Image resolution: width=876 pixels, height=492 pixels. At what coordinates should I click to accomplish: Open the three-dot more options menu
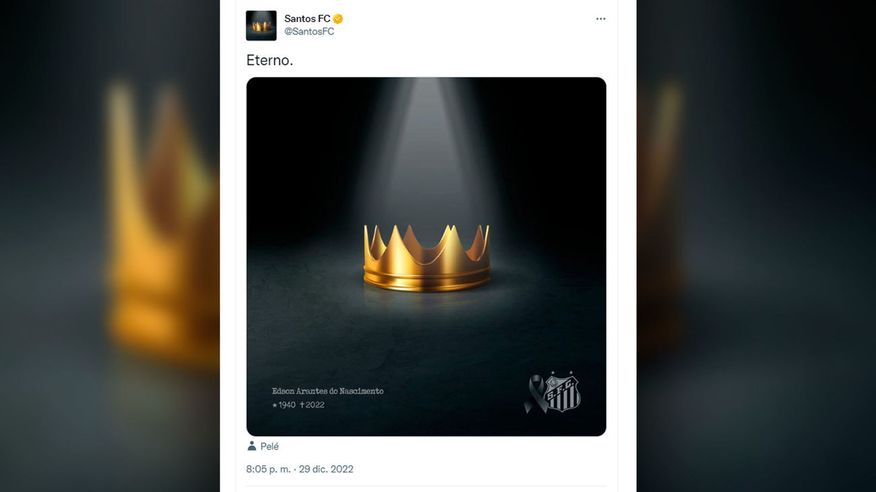pos(600,19)
